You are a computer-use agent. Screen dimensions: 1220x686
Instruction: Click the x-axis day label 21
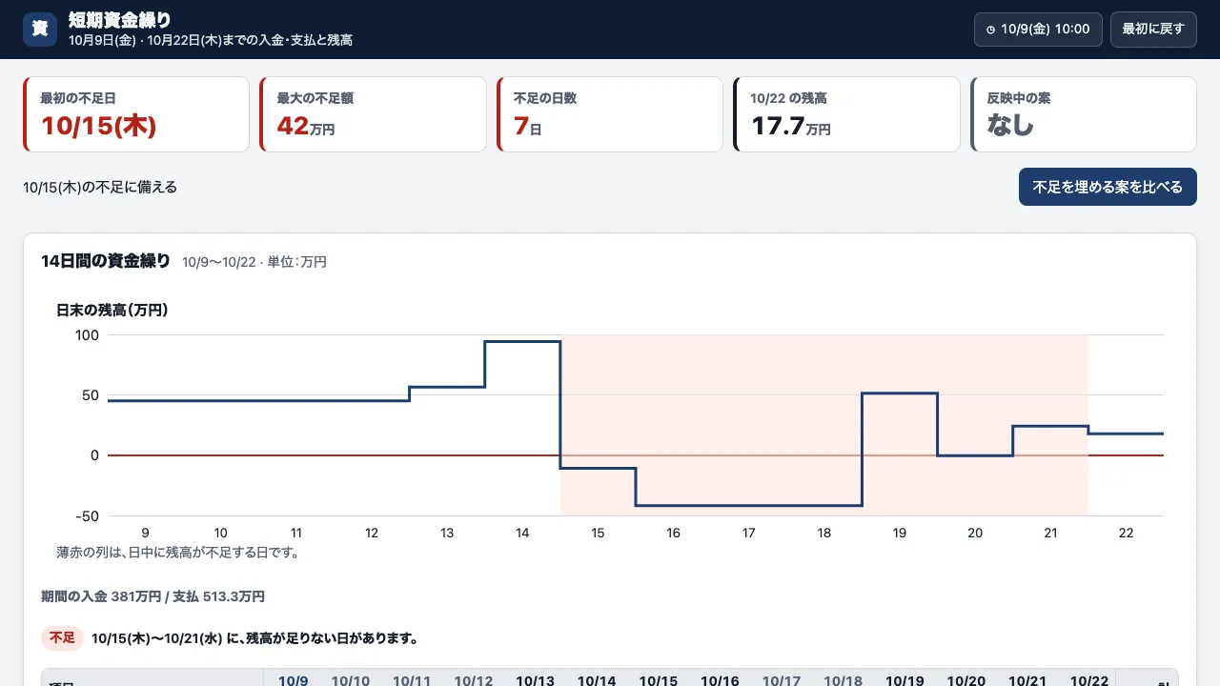pos(1050,534)
